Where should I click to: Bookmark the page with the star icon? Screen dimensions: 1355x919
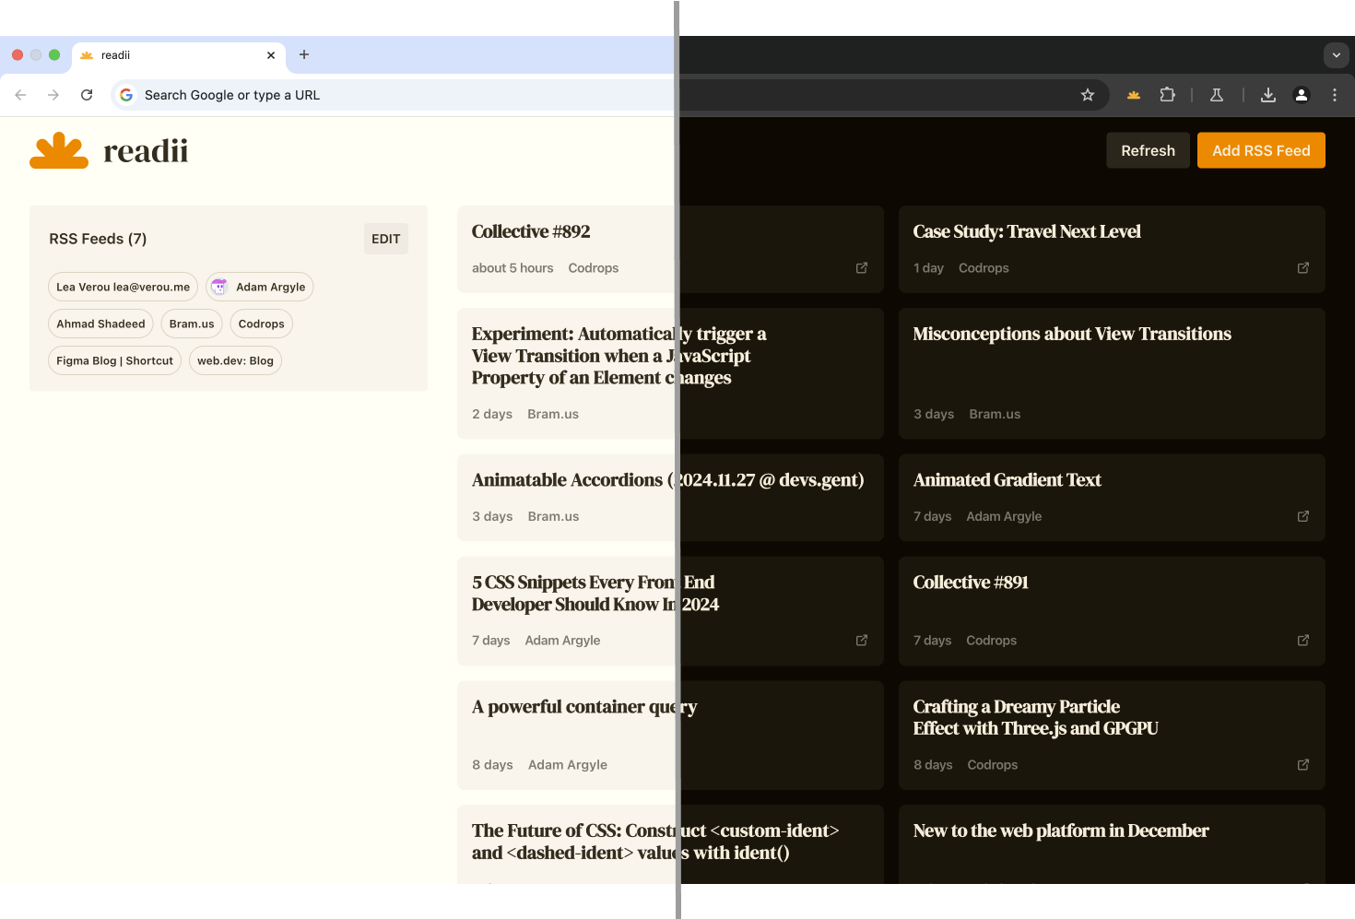point(1088,94)
